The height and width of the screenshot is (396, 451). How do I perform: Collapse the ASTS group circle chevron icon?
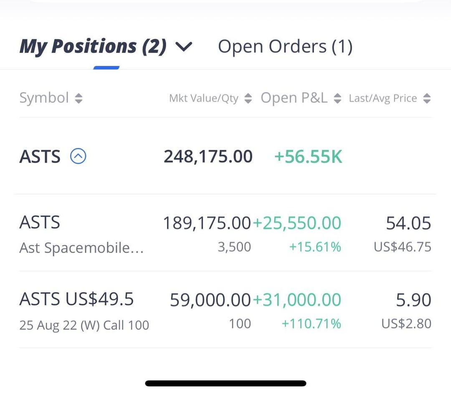click(78, 156)
